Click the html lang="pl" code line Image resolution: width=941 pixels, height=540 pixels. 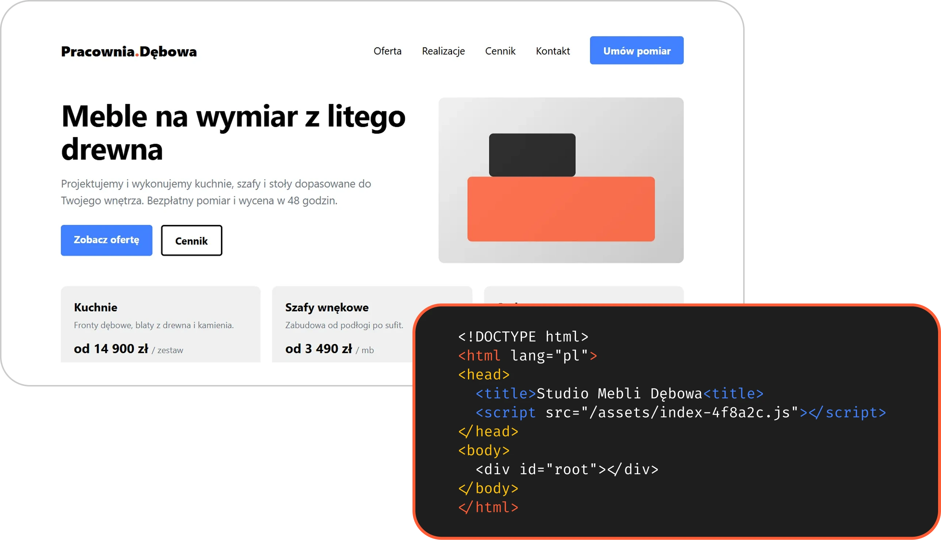click(527, 355)
